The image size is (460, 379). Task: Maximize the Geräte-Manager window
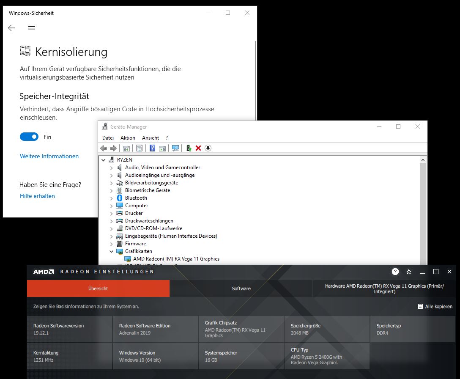(398, 126)
